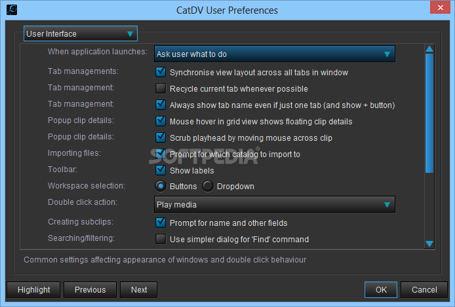Click the 'Searching/filtering:' label
The image size is (455, 307).
(x=81, y=238)
